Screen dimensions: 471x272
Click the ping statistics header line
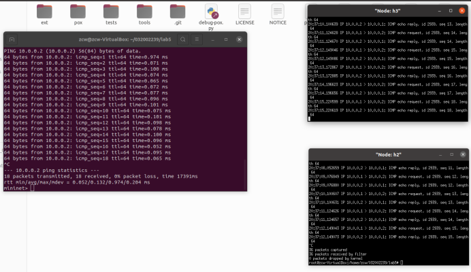(x=51, y=171)
